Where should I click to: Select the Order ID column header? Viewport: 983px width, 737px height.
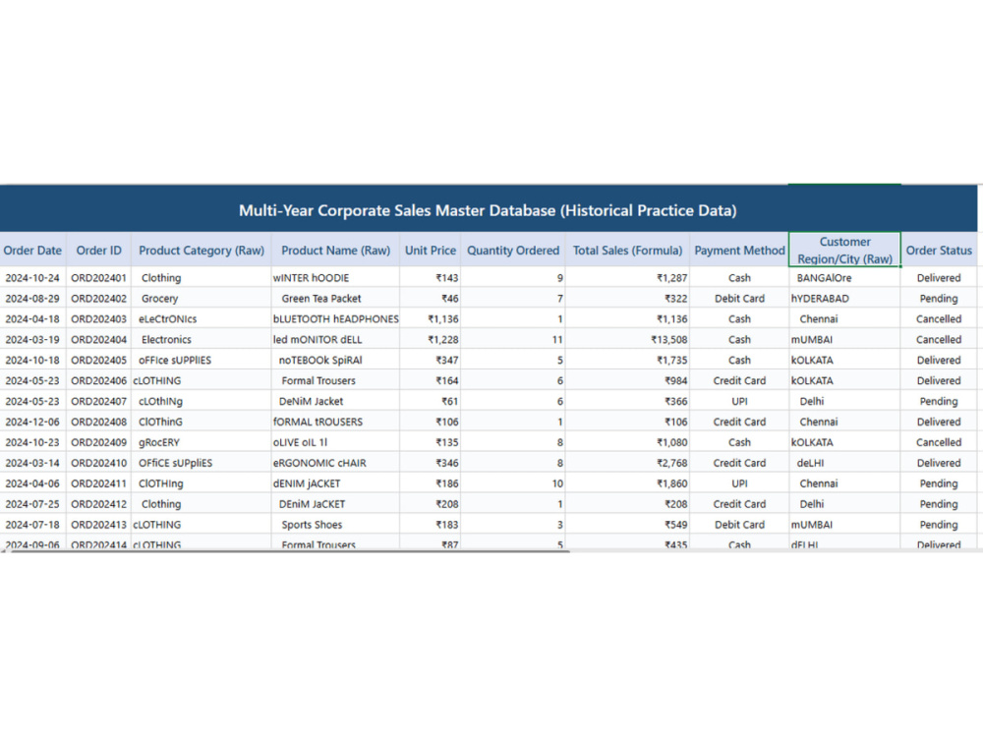point(98,250)
